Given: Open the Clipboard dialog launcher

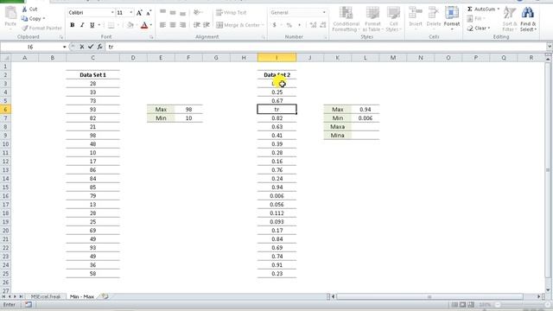Looking at the screenshot, I should point(60,37).
